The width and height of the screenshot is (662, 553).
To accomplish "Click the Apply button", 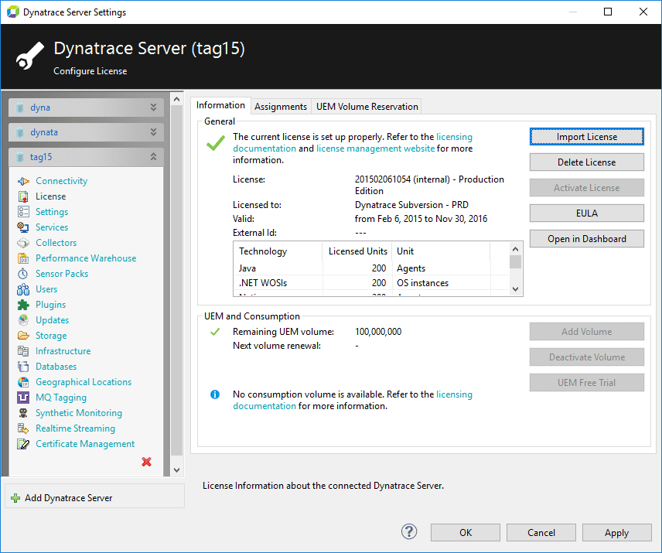I will [x=616, y=533].
